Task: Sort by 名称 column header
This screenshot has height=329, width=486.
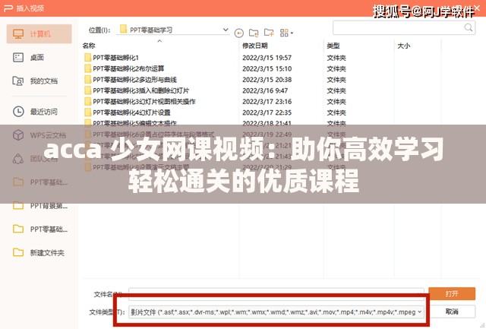Action: (89, 46)
